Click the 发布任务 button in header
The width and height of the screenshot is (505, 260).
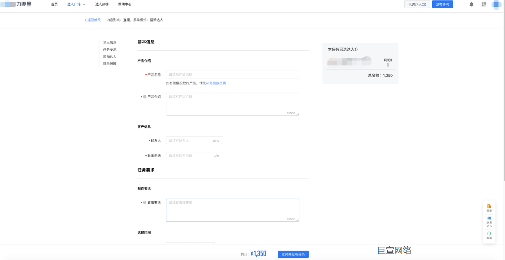[x=443, y=4]
